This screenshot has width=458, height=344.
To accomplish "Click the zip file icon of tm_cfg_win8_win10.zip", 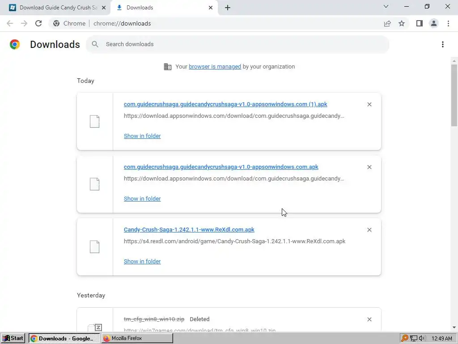I will coord(95,327).
